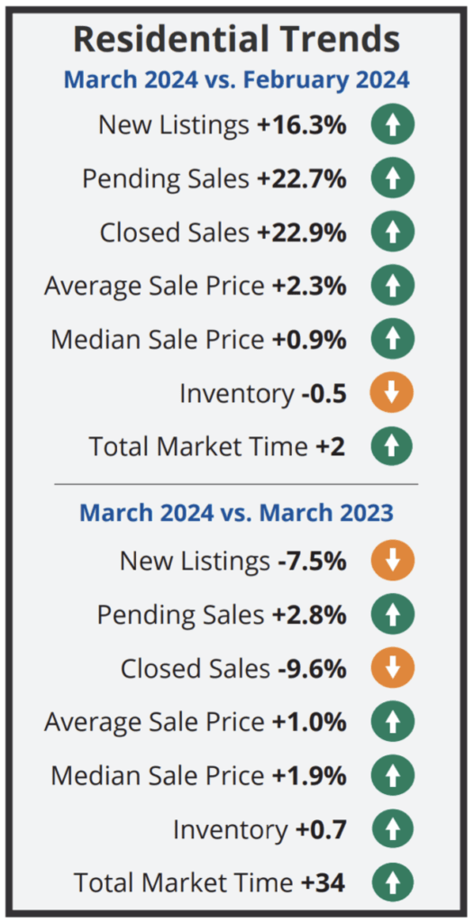
Task: Select the green arrow for Average Sale Price +1.0%
Action: pyautogui.click(x=393, y=722)
